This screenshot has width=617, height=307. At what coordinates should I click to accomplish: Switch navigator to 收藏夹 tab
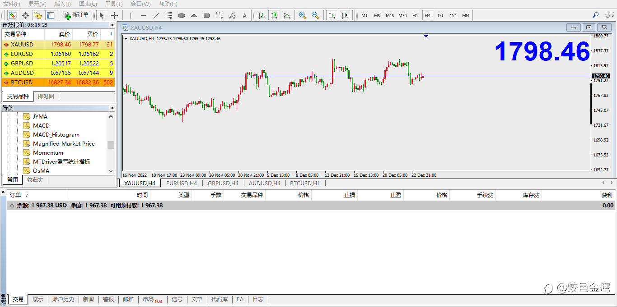(35, 180)
